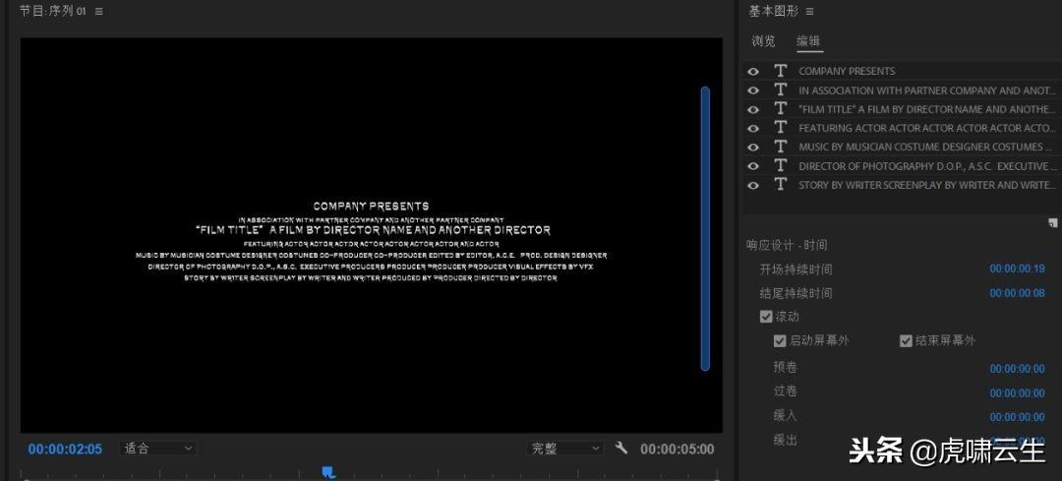Click the wrench settings icon in monitor

coord(621,449)
